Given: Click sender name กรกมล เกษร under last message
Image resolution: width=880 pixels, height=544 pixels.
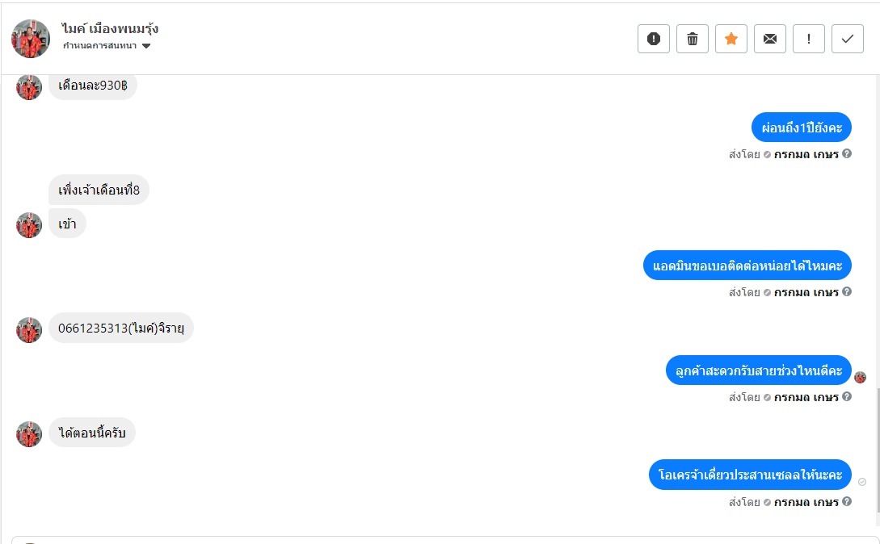Looking at the screenshot, I should point(806,502).
